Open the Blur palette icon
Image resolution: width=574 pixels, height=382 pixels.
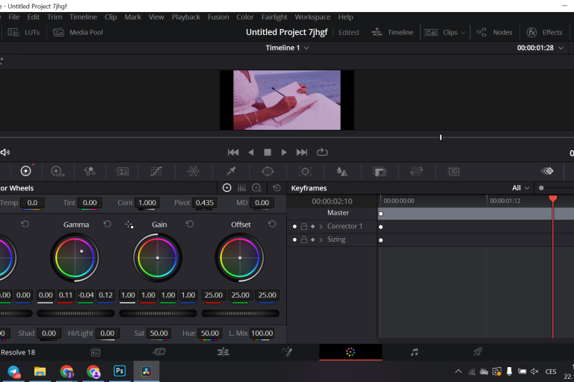point(342,171)
